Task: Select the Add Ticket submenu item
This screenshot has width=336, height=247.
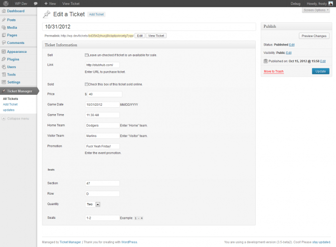Action: click(x=10, y=104)
